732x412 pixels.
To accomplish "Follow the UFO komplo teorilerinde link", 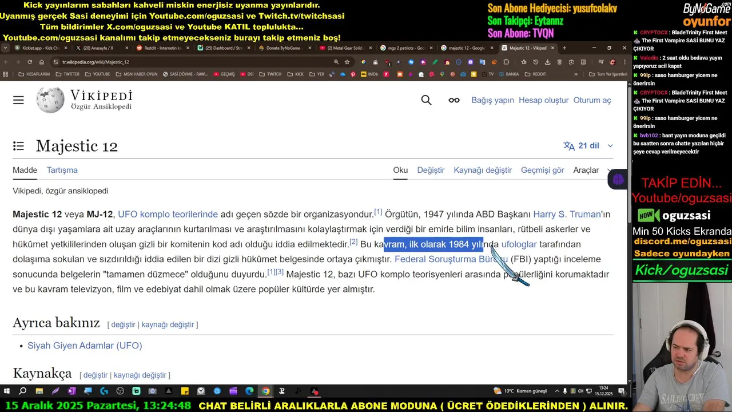I will [168, 214].
